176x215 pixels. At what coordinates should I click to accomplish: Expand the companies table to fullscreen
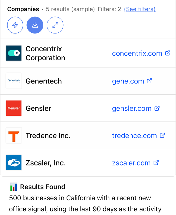55,25
